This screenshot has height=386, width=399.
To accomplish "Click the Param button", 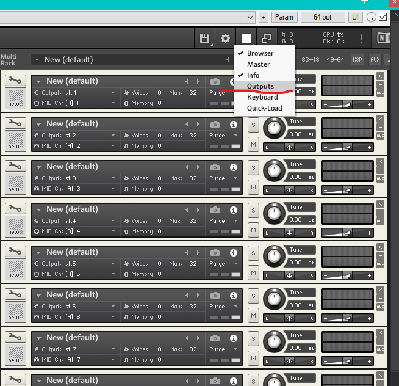I will (284, 17).
